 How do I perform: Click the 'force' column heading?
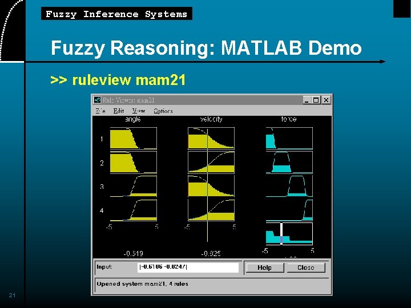pyautogui.click(x=289, y=119)
